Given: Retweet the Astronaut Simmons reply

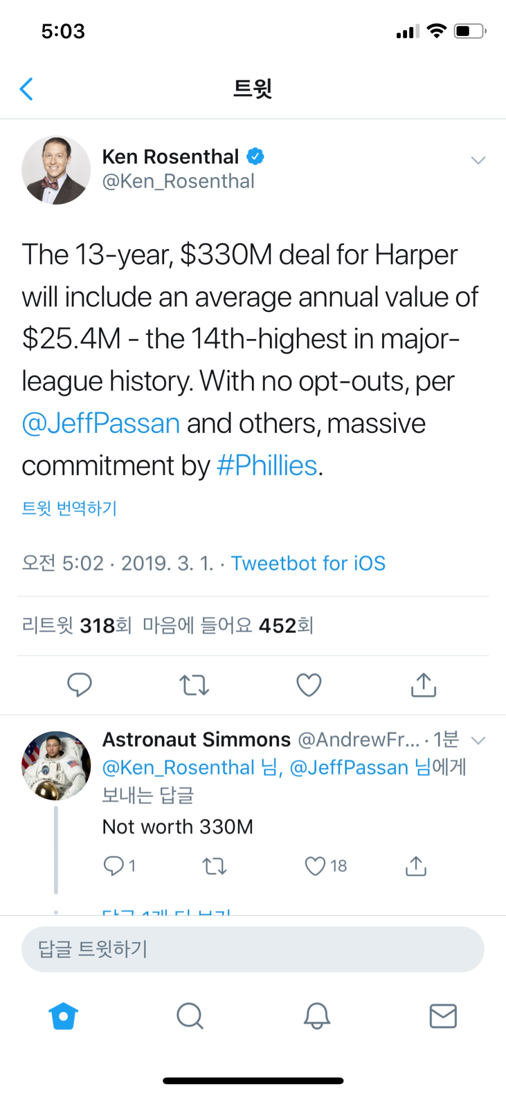Looking at the screenshot, I should pos(214,866).
